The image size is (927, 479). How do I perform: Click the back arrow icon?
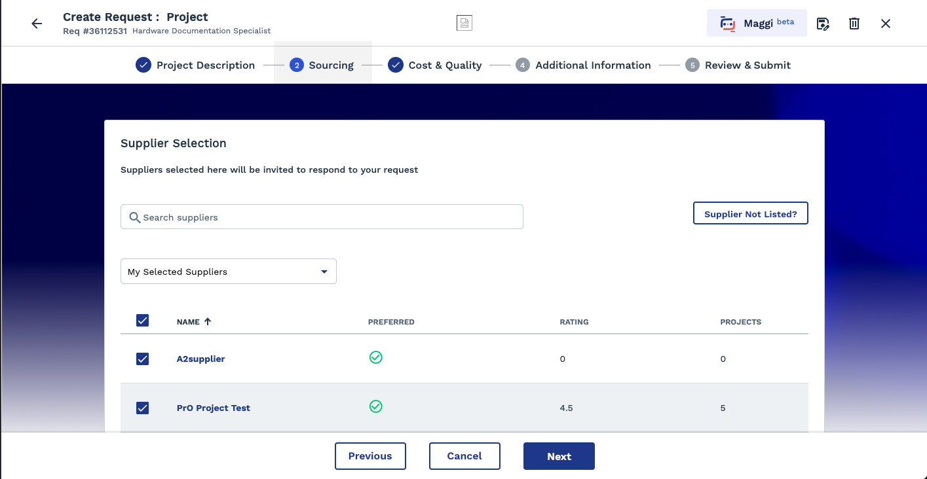(37, 24)
